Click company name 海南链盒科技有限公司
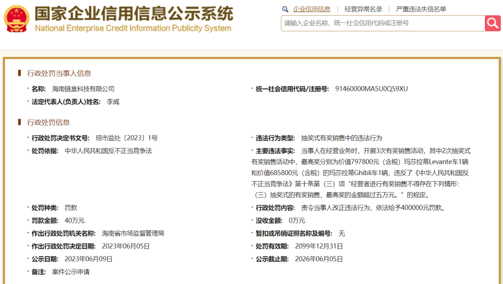 tap(83, 88)
